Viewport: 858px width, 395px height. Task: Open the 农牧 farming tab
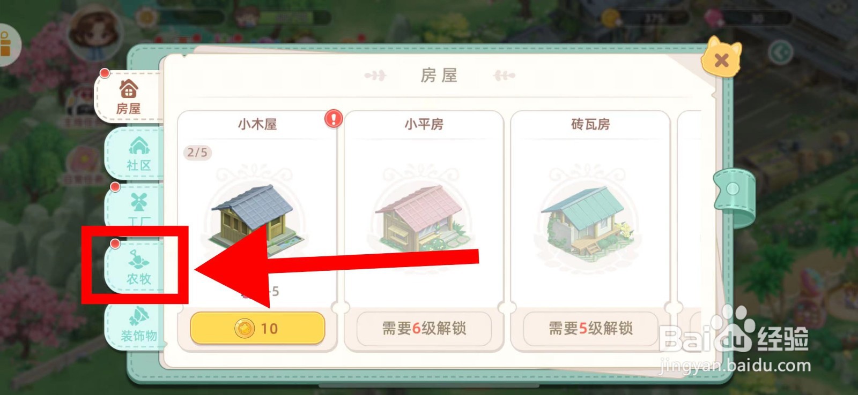coord(137,266)
